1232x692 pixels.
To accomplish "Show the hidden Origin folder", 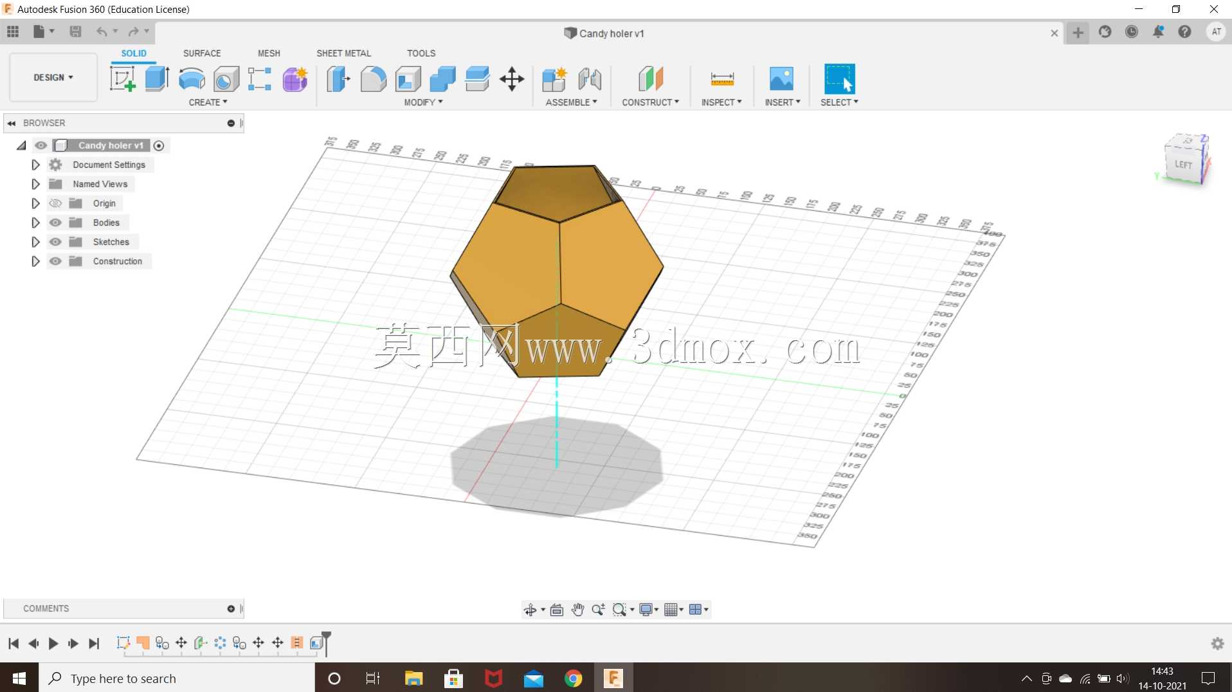I will (56, 203).
